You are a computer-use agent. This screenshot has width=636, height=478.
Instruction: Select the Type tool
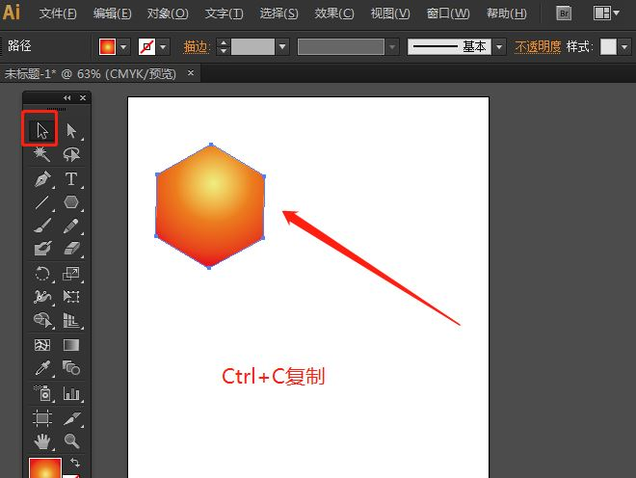coord(71,179)
